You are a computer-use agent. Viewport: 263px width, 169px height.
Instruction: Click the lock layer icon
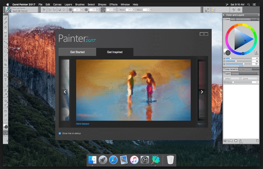coord(240,141)
